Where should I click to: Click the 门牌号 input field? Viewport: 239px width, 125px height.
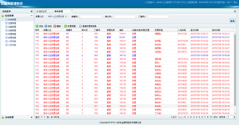[x=157, y=17]
